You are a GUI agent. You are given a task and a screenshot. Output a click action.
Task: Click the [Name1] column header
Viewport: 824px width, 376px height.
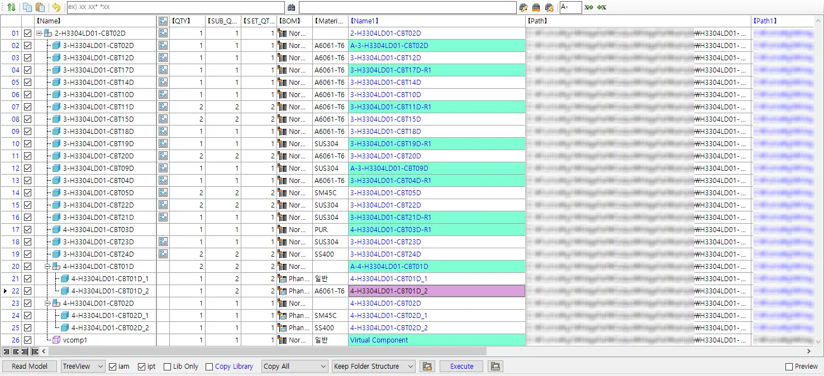[437, 21]
